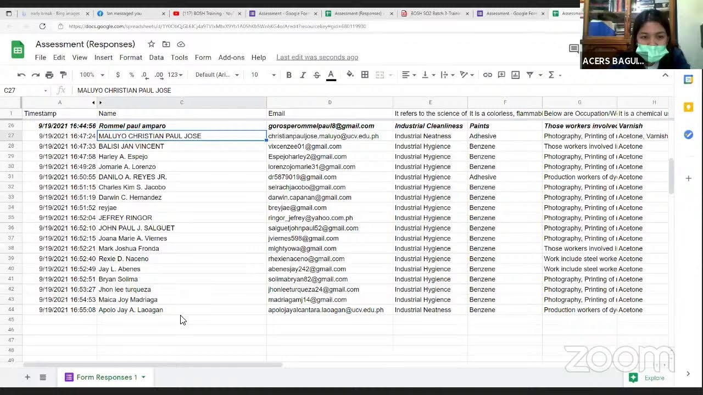Open the Add-ons menu

(x=231, y=57)
